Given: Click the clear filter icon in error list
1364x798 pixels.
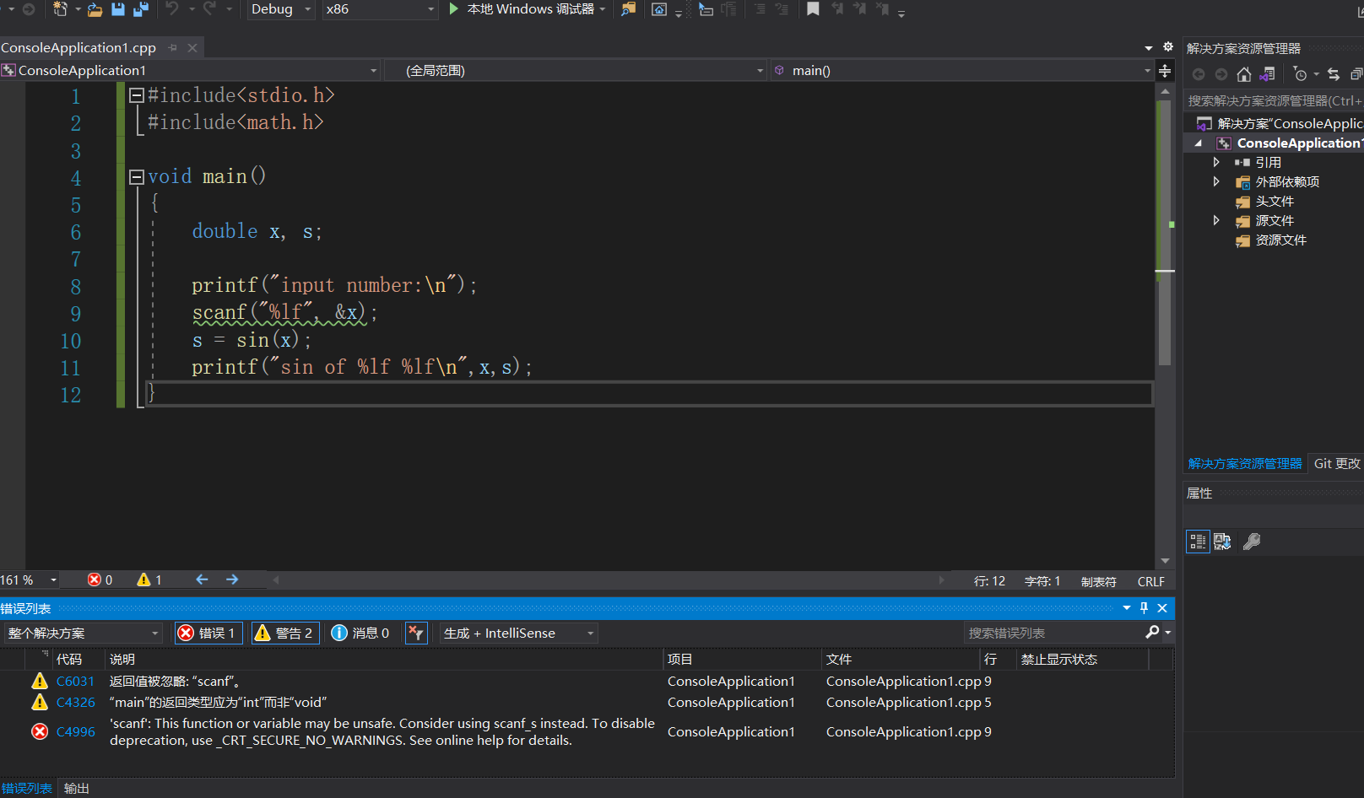Looking at the screenshot, I should [x=416, y=633].
